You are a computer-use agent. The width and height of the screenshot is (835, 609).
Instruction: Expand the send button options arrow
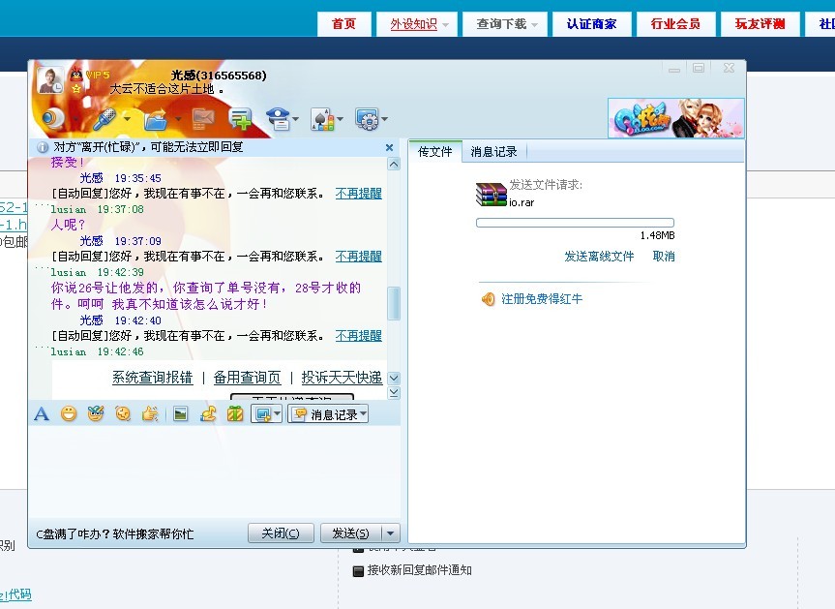[x=390, y=533]
